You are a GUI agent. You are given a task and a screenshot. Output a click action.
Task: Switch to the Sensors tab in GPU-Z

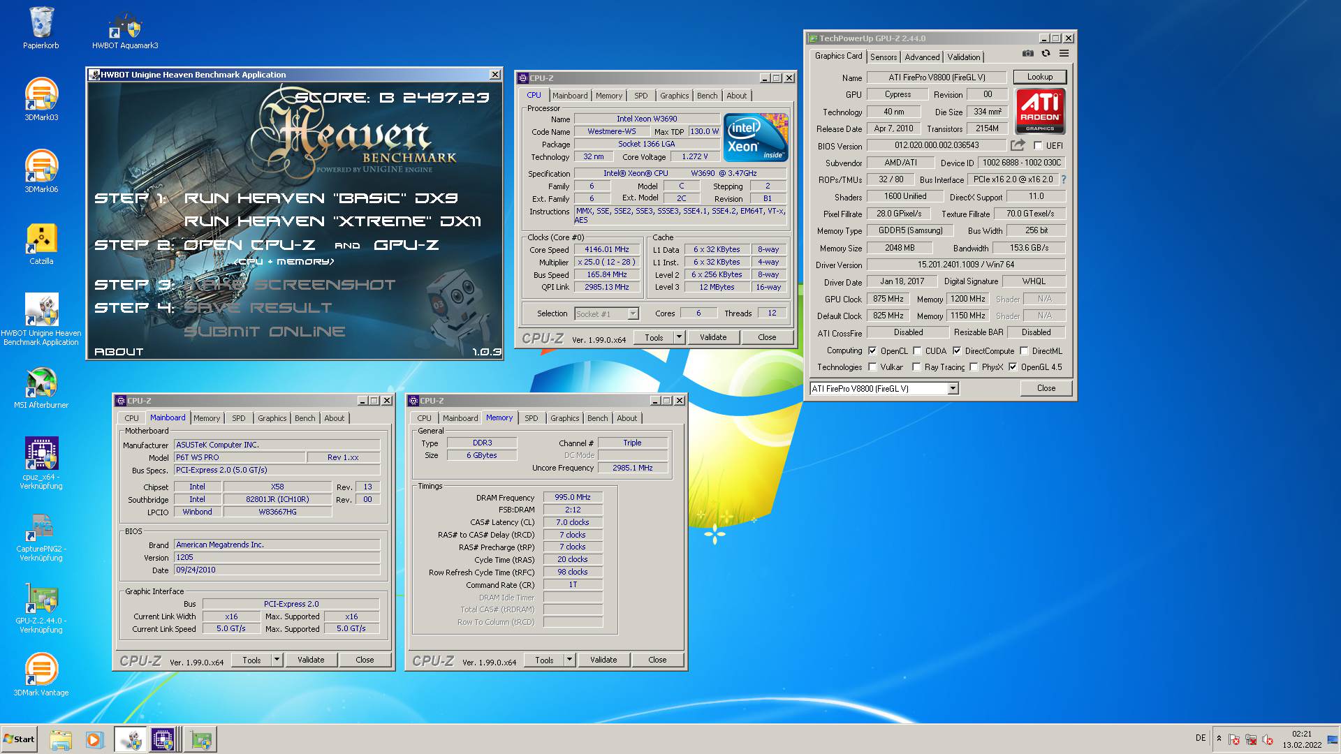[x=884, y=57]
